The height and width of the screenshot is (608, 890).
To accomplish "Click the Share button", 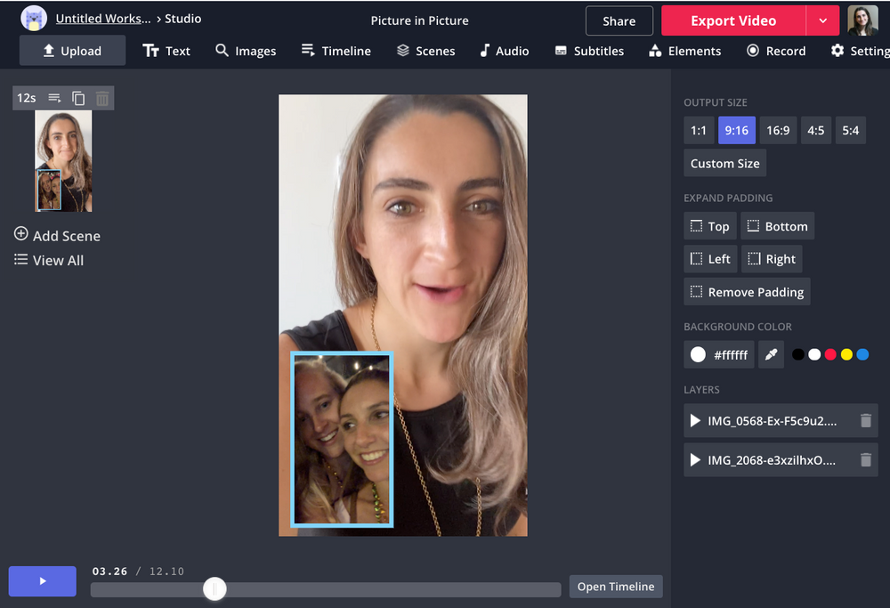I will [619, 21].
